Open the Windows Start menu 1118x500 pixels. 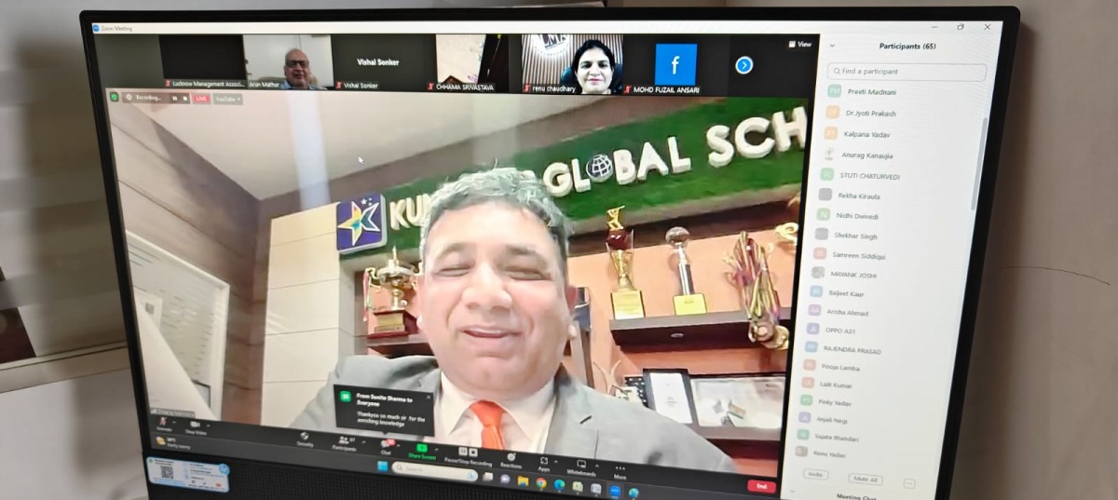point(382,465)
